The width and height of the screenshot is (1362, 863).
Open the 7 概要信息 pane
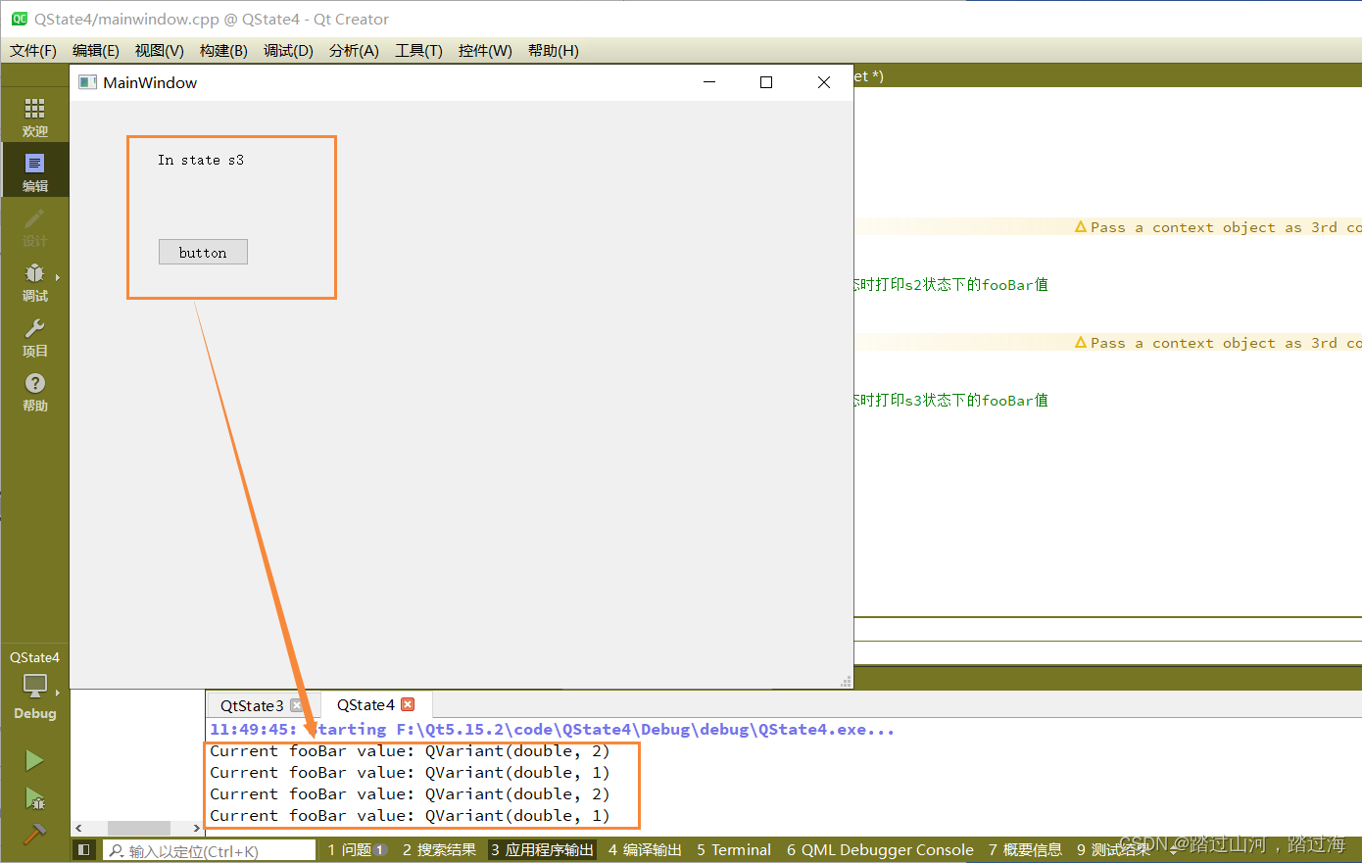coord(1025,850)
